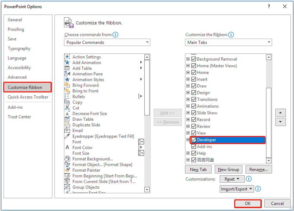This screenshot has height=211, width=294.
Task: Click the Eyedropper icon
Action: point(67,136)
